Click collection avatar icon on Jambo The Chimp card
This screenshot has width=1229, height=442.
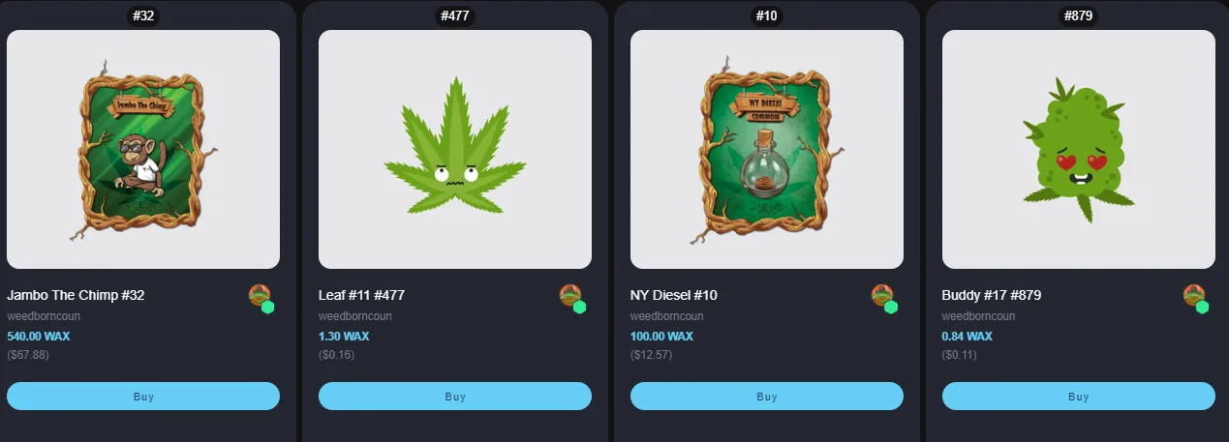click(x=259, y=295)
